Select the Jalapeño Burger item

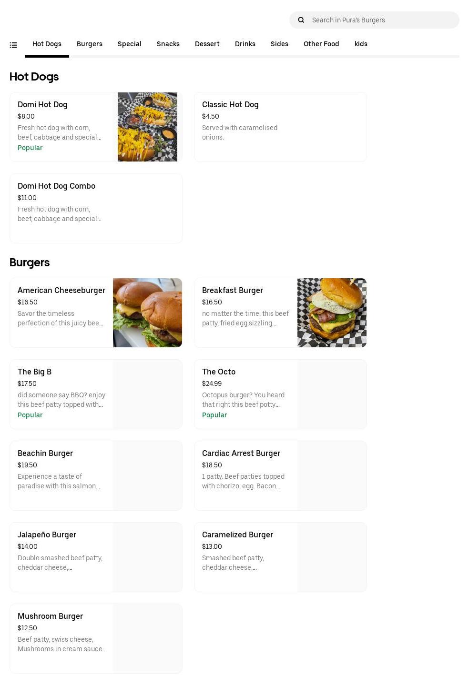click(96, 557)
